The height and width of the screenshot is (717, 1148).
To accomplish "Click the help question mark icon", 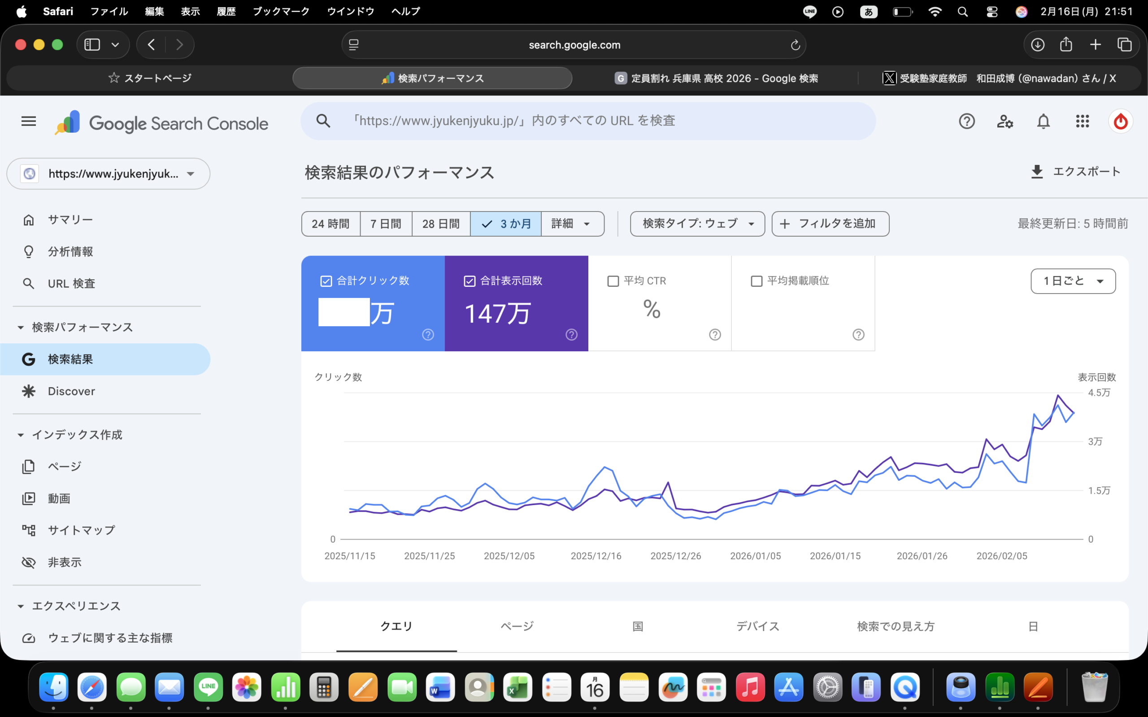I will [966, 121].
